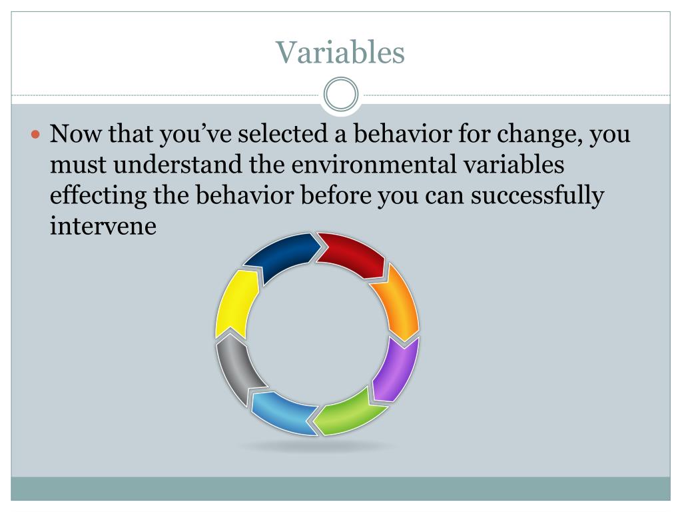Click the green arrow segment
The height and width of the screenshot is (512, 682).
[x=348, y=413]
